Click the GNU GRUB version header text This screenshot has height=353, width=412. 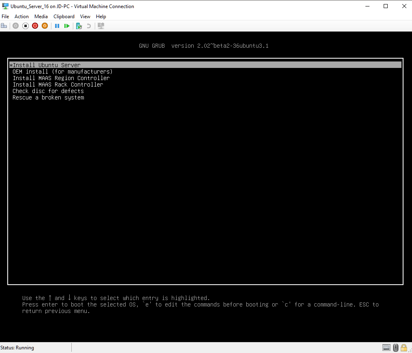tap(204, 46)
